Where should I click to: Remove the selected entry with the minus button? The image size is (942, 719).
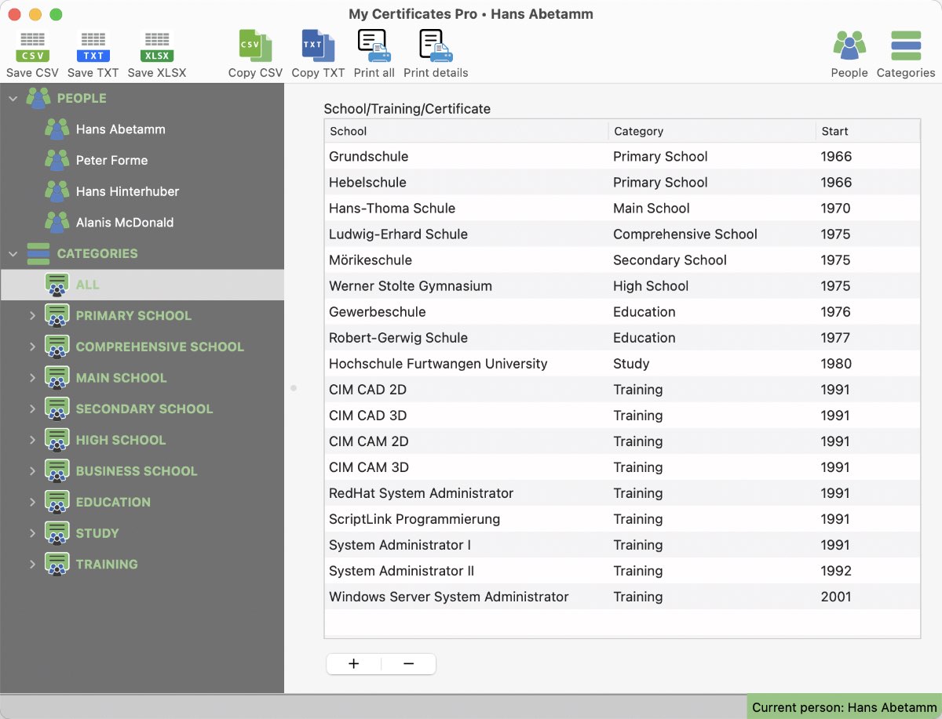(x=408, y=664)
